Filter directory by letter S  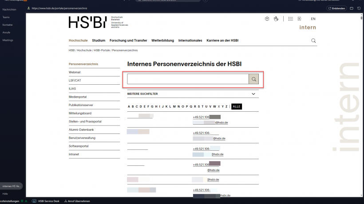[x=199, y=106]
